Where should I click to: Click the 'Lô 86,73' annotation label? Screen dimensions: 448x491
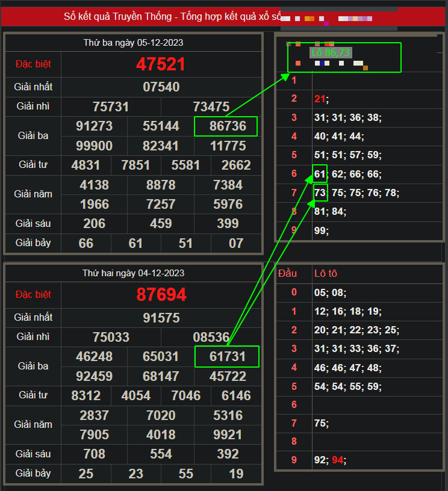pos(330,53)
